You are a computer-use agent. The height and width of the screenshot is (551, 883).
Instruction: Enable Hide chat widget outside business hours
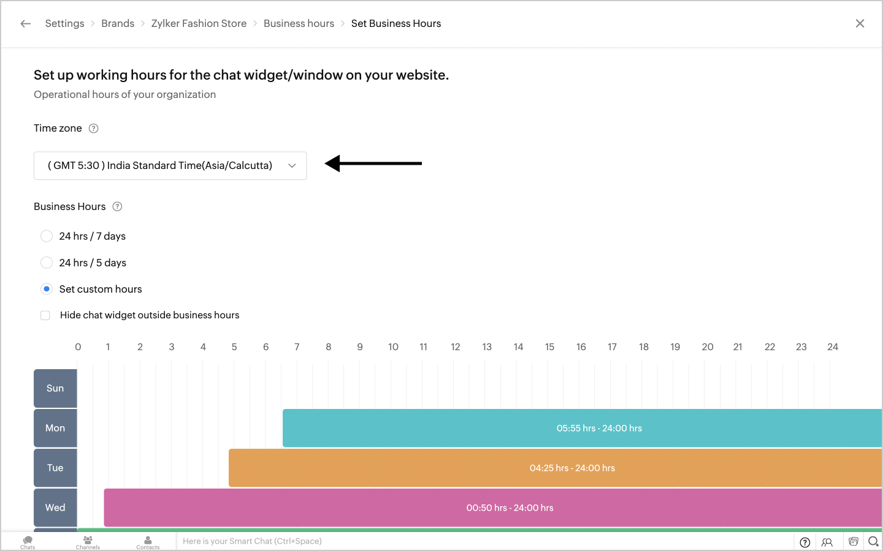point(45,315)
